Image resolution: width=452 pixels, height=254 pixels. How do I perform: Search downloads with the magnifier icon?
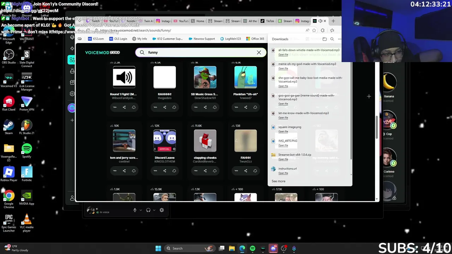[x=332, y=39]
